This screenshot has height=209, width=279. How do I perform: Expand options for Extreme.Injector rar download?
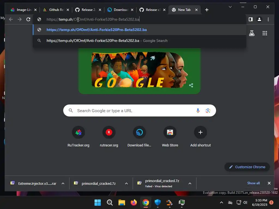click(x=63, y=183)
